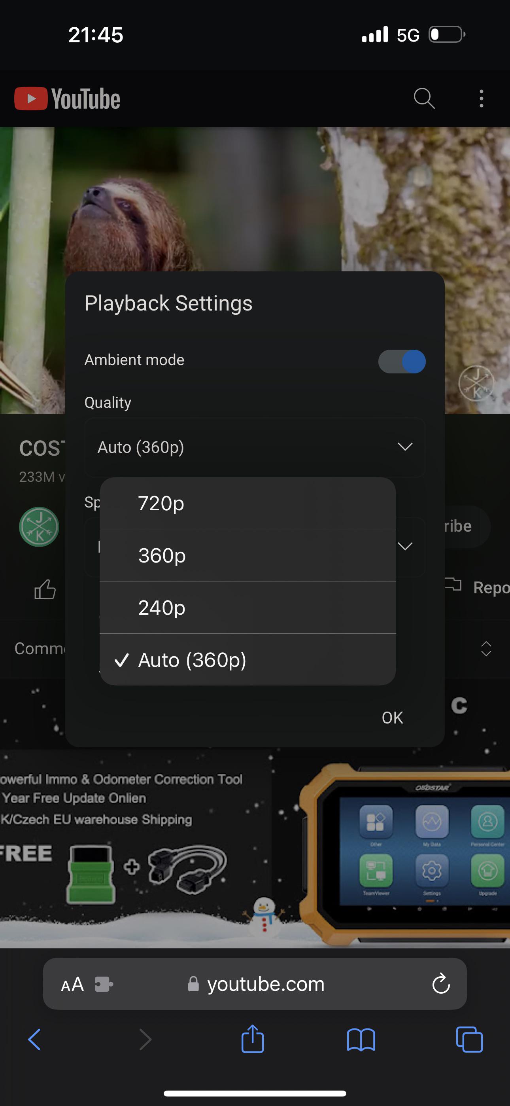Tap the Safari share icon
Screen dimensions: 510x1106
point(252,1039)
